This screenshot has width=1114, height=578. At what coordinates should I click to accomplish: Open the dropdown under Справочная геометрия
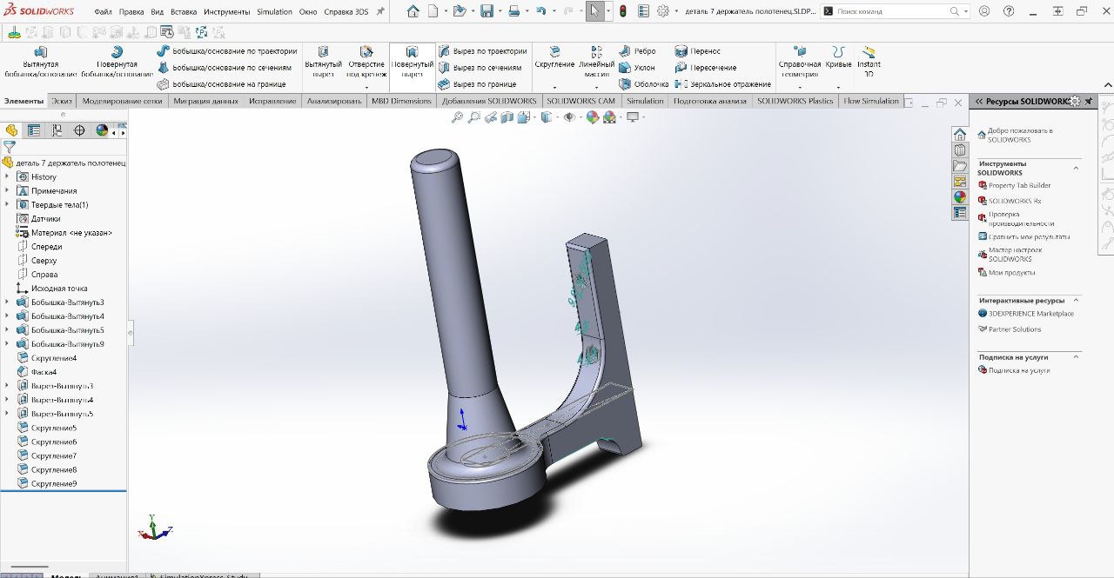pyautogui.click(x=800, y=87)
